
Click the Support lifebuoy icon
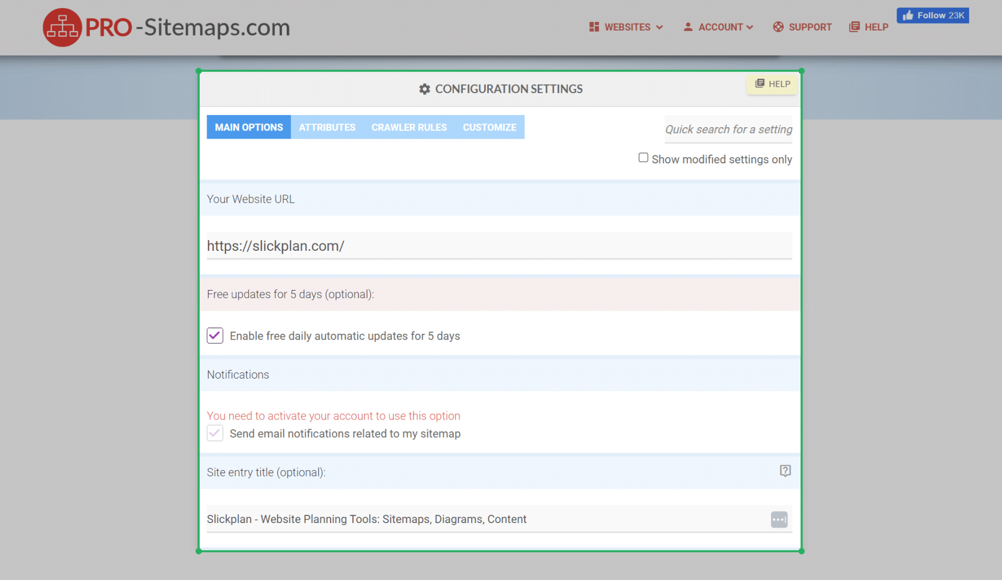[x=778, y=27]
